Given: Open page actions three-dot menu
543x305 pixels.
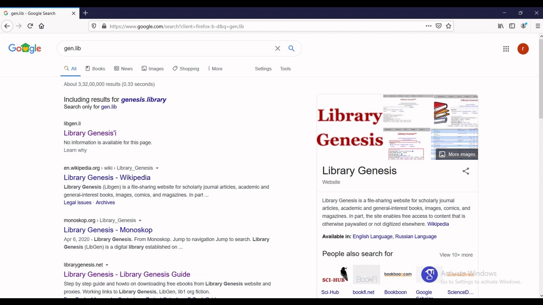Looking at the screenshot, I should [x=428, y=26].
